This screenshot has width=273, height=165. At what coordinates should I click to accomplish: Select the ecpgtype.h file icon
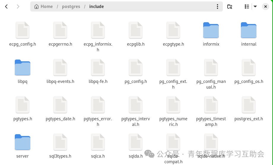click(x=173, y=30)
